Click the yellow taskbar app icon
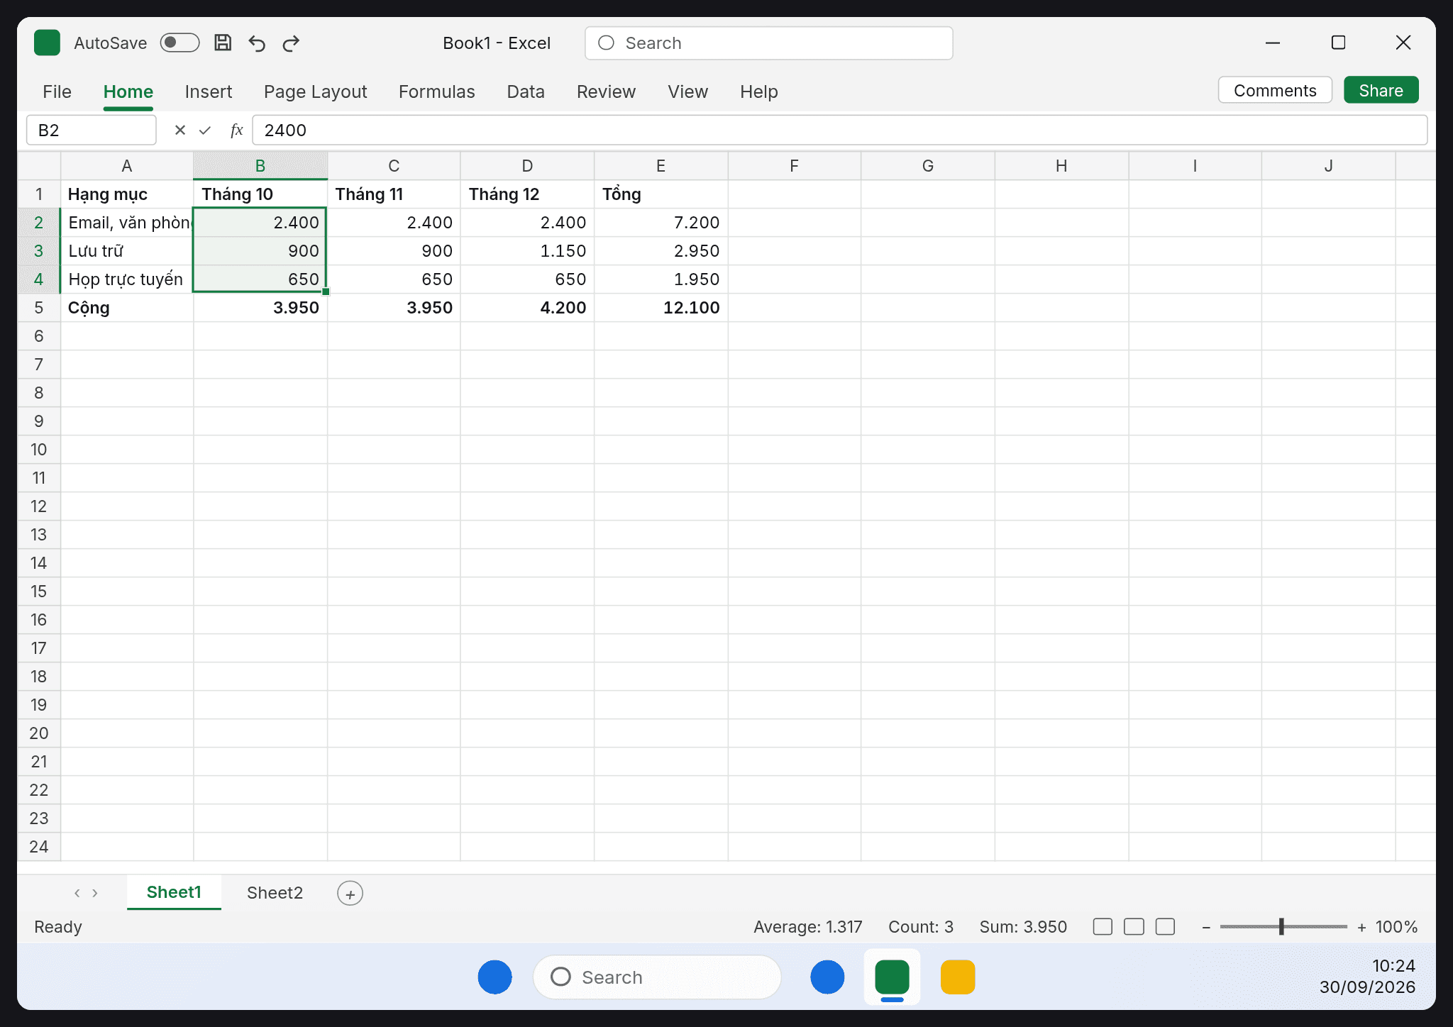The height and width of the screenshot is (1027, 1453). pyautogui.click(x=957, y=977)
